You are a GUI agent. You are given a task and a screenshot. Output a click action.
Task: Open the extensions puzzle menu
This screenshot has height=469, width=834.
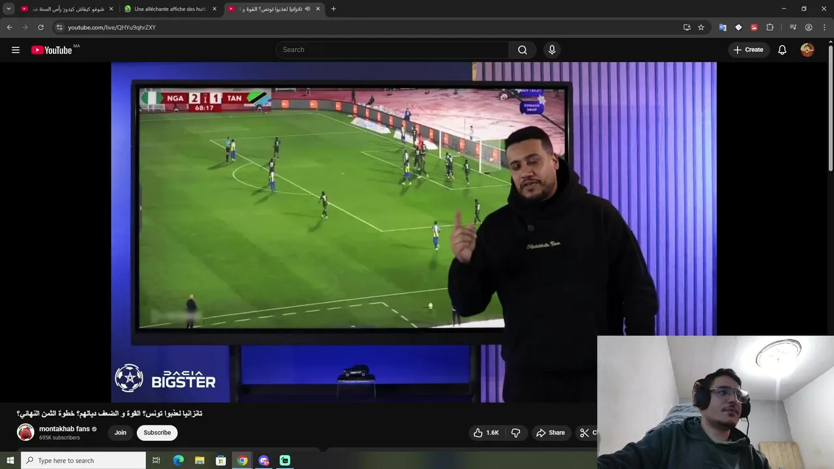tap(770, 27)
